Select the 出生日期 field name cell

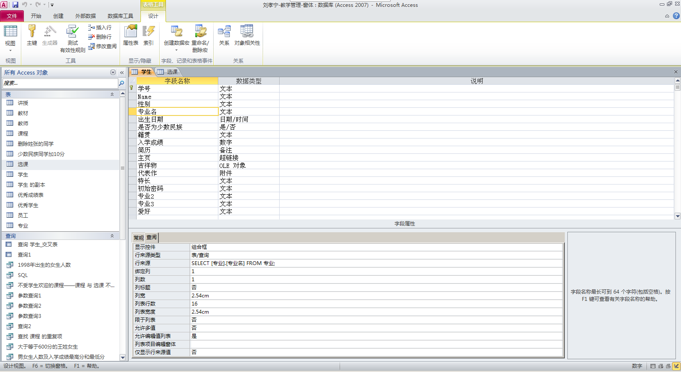click(x=177, y=119)
